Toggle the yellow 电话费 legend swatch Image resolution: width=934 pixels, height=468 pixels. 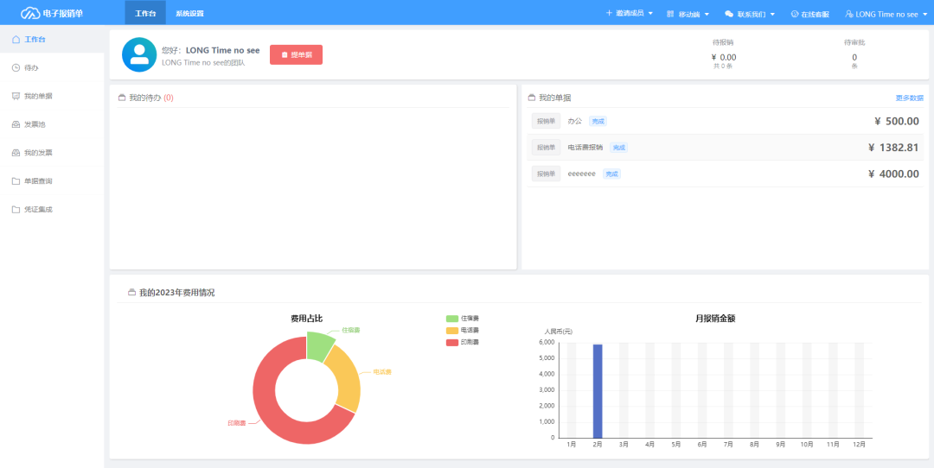[452, 331]
